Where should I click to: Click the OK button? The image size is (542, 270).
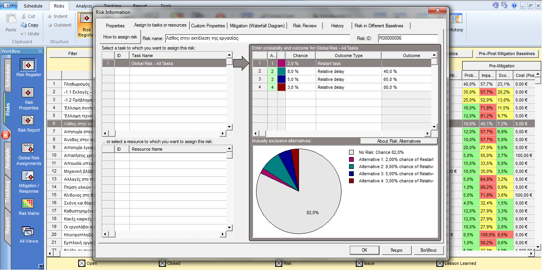[365, 250]
